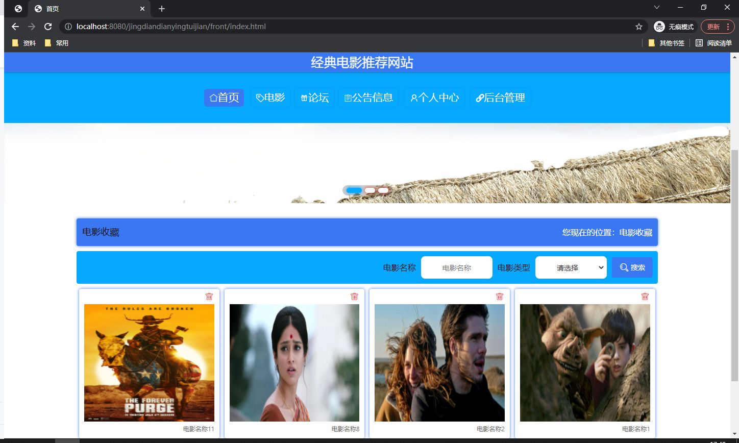Screen dimensions: 739x443
Task: Select the first carousel indicator dot
Action: click(354, 190)
